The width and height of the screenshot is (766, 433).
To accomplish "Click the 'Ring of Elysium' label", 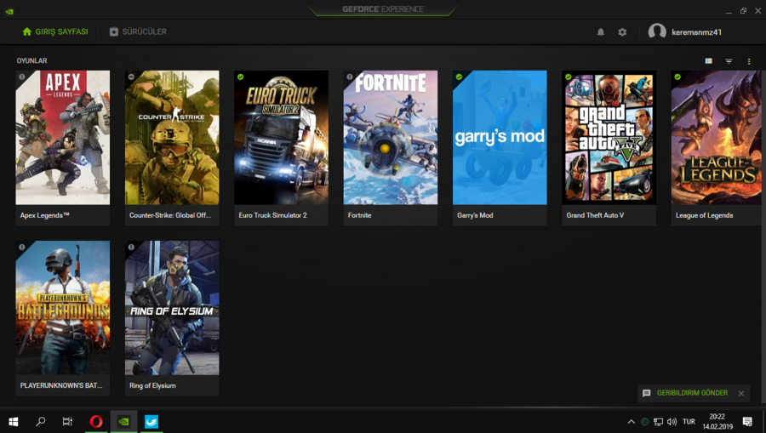I will pos(152,385).
